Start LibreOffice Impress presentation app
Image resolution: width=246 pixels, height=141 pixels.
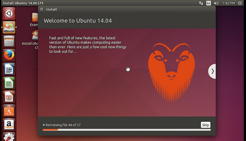(9, 97)
